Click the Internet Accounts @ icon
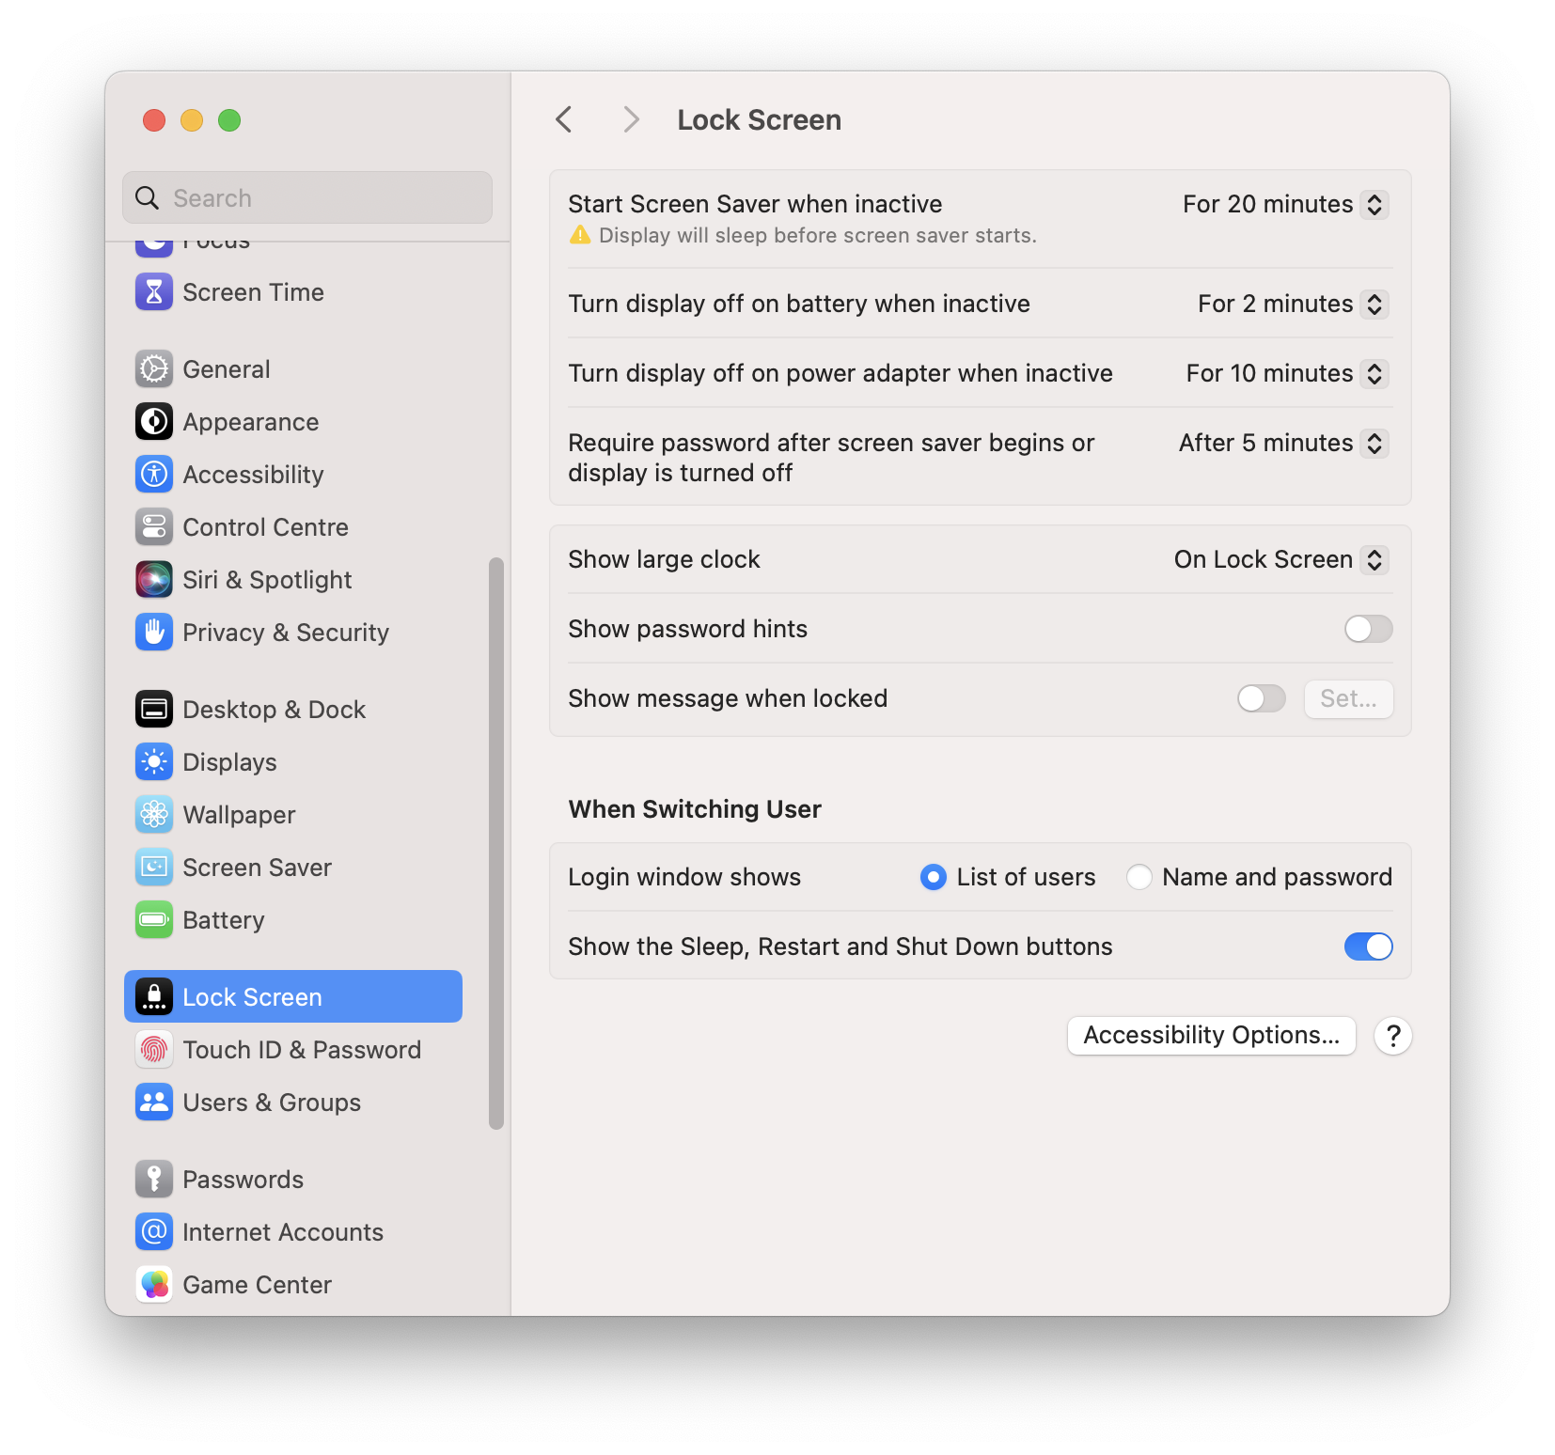This screenshot has height=1455, width=1555. point(154,1232)
